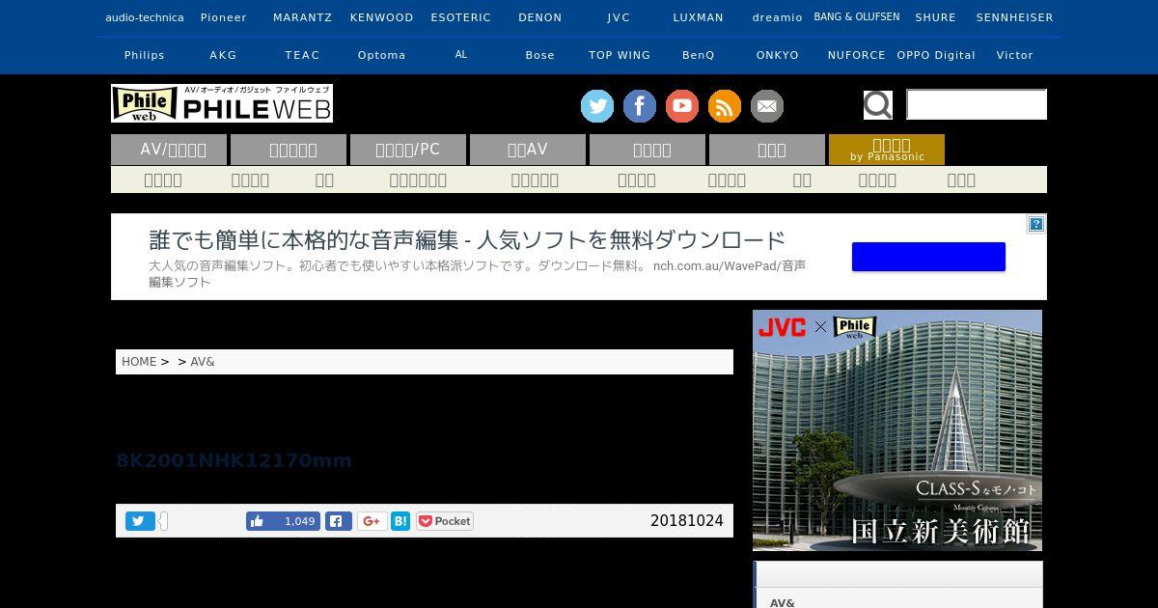Click the 20181024 date text
1158x608 pixels.
[687, 521]
